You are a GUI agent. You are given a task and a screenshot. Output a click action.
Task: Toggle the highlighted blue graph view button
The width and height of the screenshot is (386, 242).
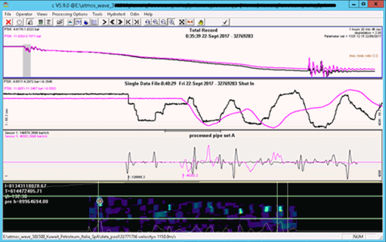[x=78, y=22]
